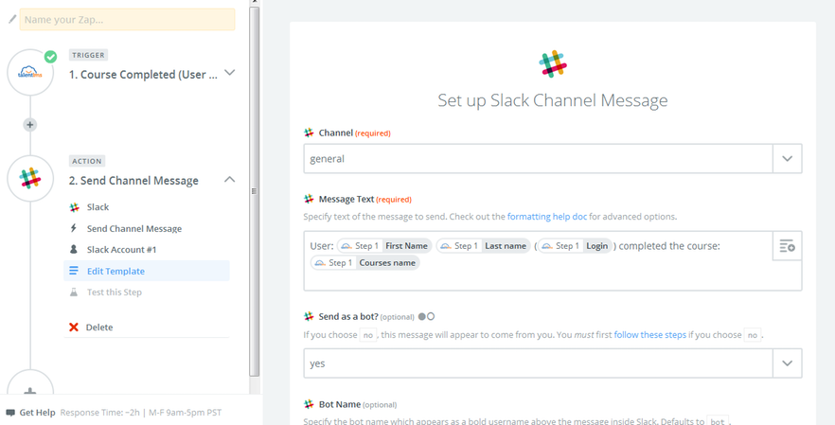Click the sidebar vertical scrollbar
The width and height of the screenshot is (835, 425).
[254, 192]
